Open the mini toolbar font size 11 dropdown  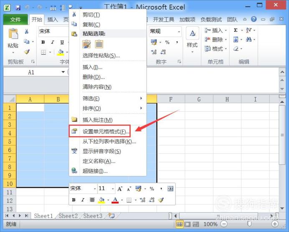point(113,189)
